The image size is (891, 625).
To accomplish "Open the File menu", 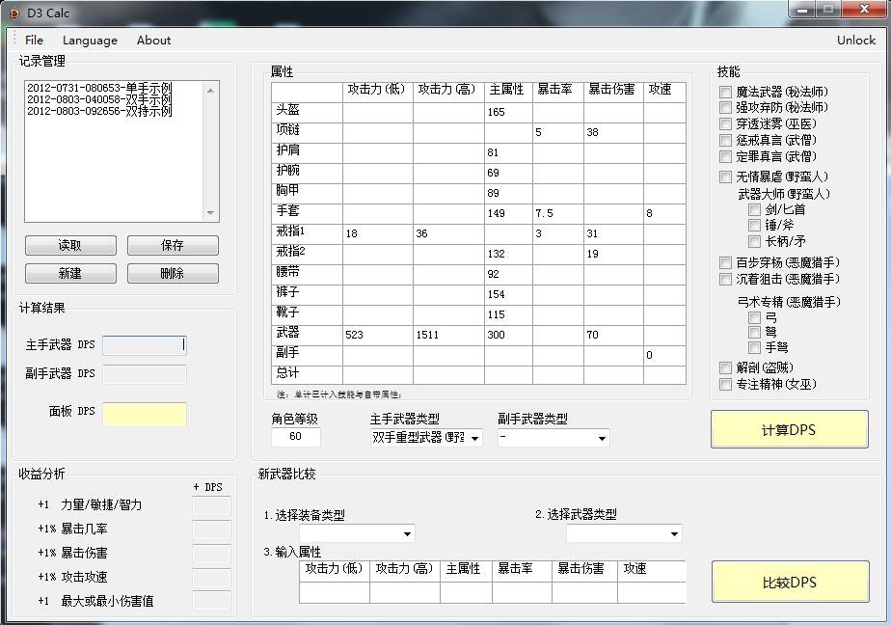I will (x=34, y=41).
